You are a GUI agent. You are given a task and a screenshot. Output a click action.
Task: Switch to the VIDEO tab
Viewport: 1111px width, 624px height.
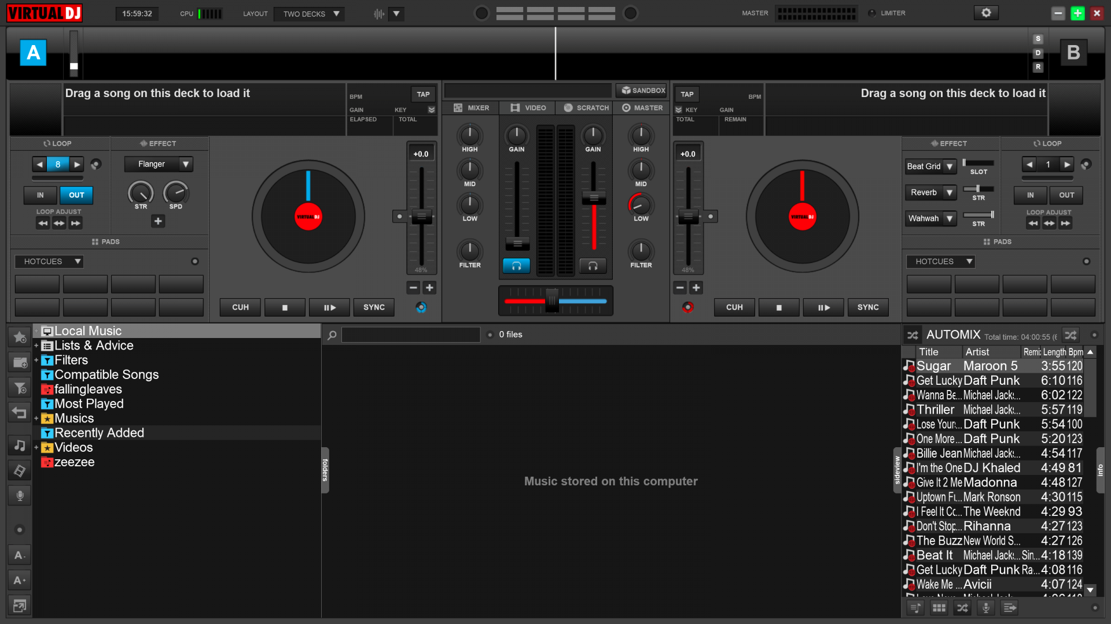click(528, 108)
